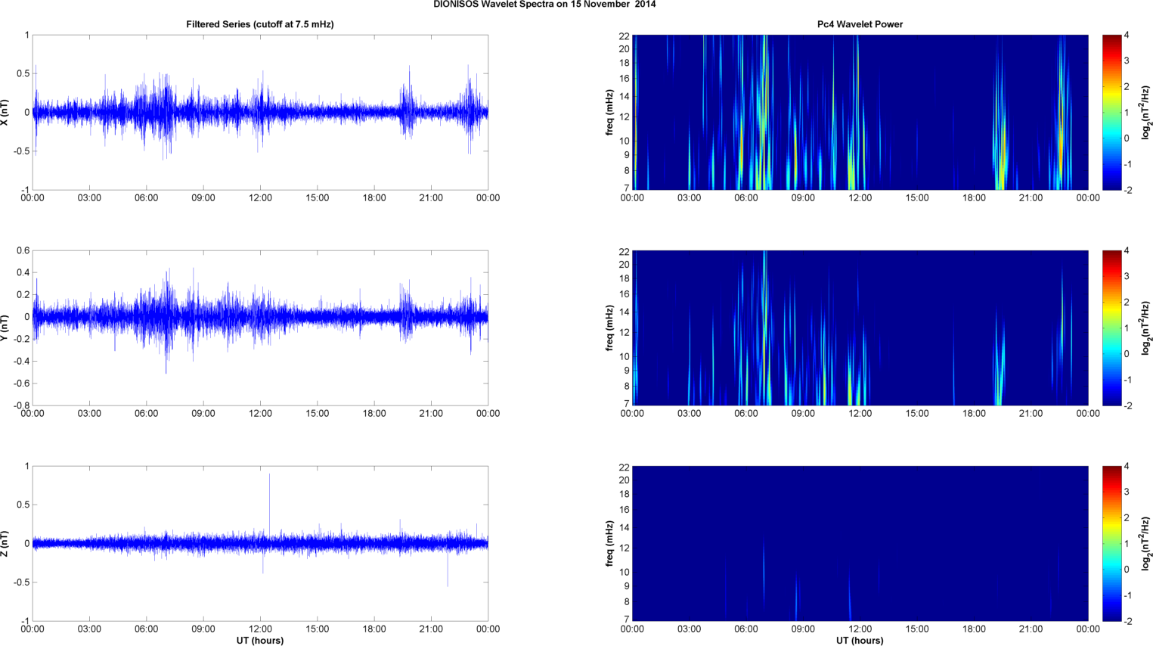Click inside the Y component time series plot
This screenshot has height=646, width=1153.
pos(260,328)
